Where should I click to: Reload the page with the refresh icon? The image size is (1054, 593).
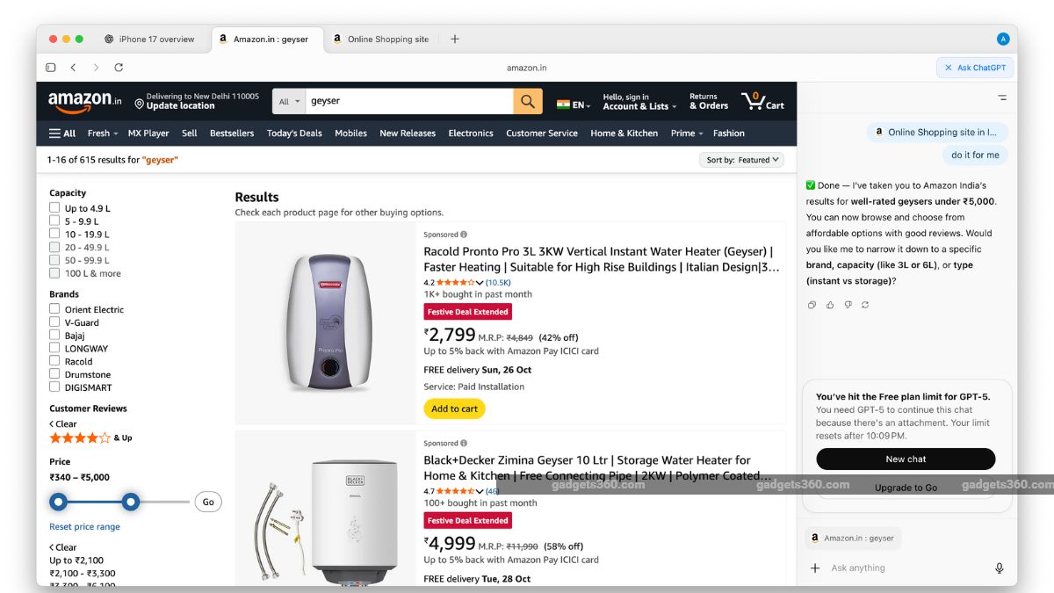click(x=119, y=68)
